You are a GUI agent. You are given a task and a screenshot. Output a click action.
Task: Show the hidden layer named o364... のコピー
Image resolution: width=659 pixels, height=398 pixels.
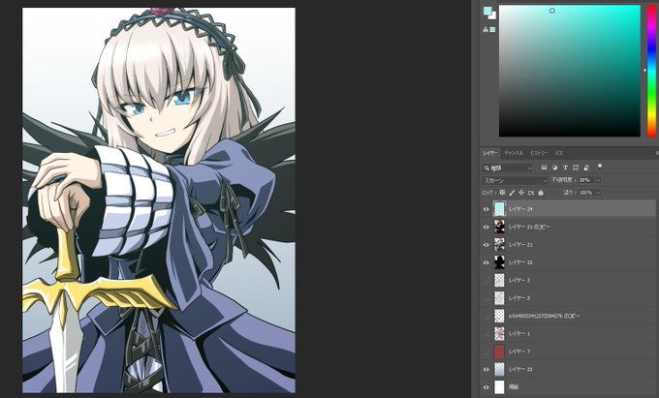(486, 316)
